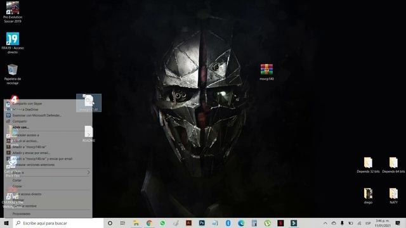Open the red S app on taskbar
Viewport: 406px width, 228px height.
click(x=280, y=223)
